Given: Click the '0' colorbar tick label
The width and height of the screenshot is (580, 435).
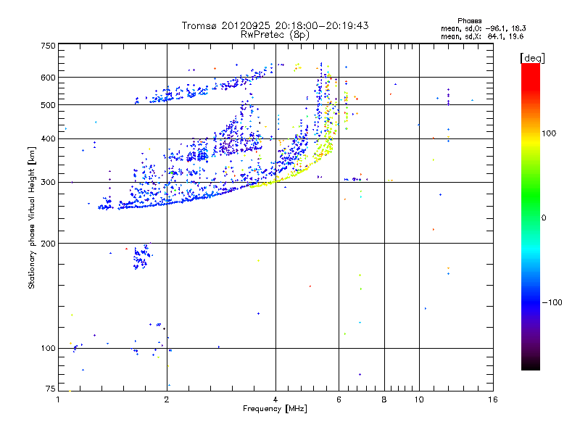Looking at the screenshot, I should click(x=544, y=218).
